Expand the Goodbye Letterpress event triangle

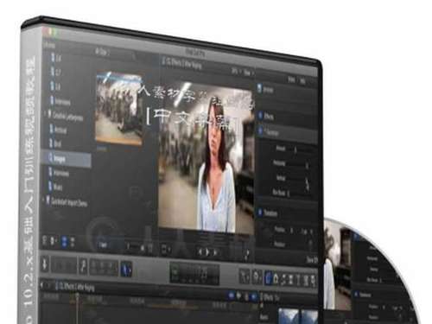[x=45, y=114]
